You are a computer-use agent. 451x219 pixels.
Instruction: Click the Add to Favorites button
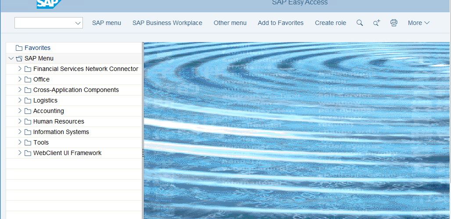280,23
